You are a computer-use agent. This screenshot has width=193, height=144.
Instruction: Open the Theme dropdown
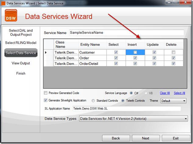pyautogui.click(x=173, y=101)
